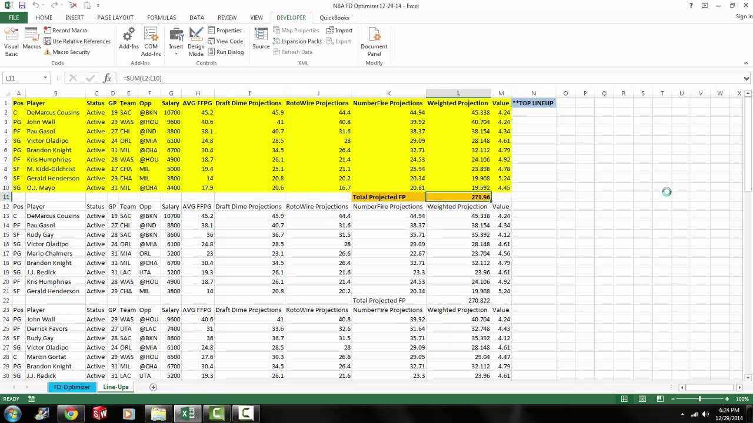Click the Macro Security button
753x423 pixels.
pos(67,52)
